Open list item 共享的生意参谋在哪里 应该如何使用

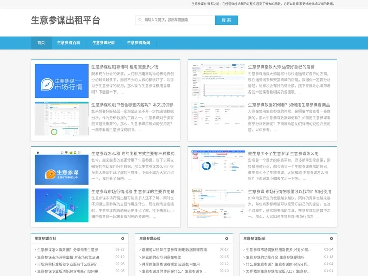171,264
